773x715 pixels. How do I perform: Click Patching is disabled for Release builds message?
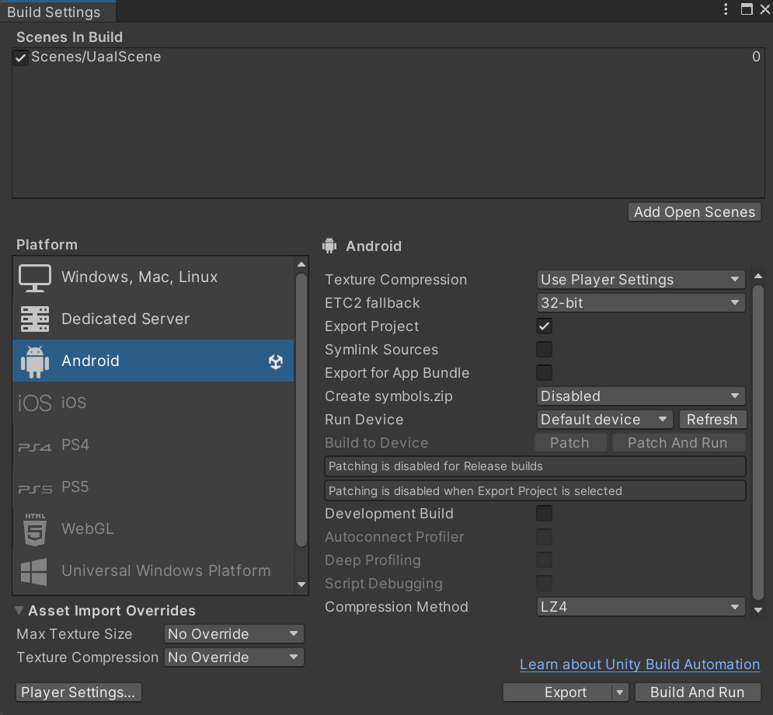pyautogui.click(x=535, y=466)
